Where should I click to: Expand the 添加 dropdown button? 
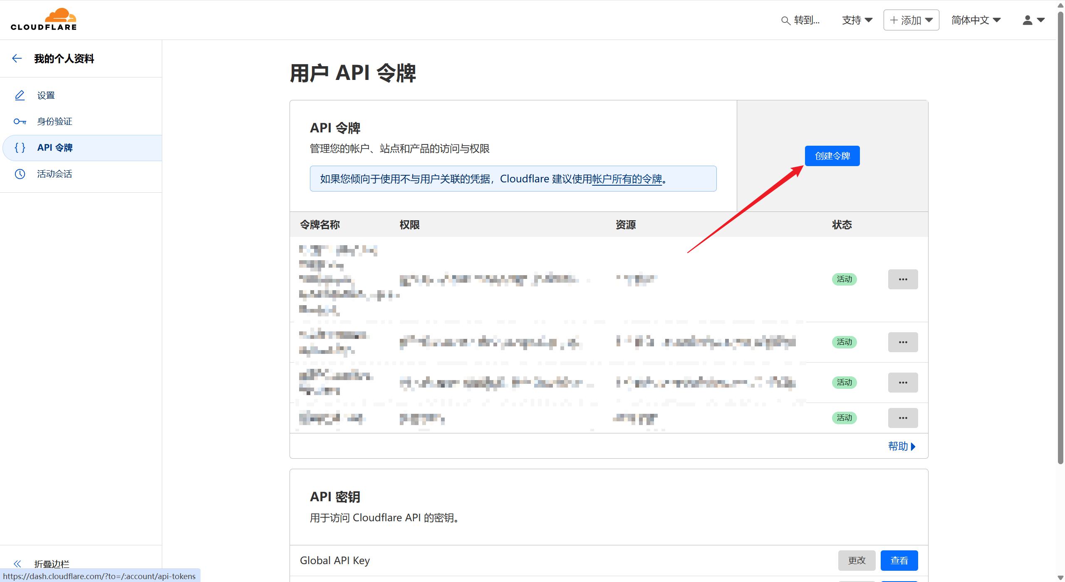pyautogui.click(x=911, y=20)
